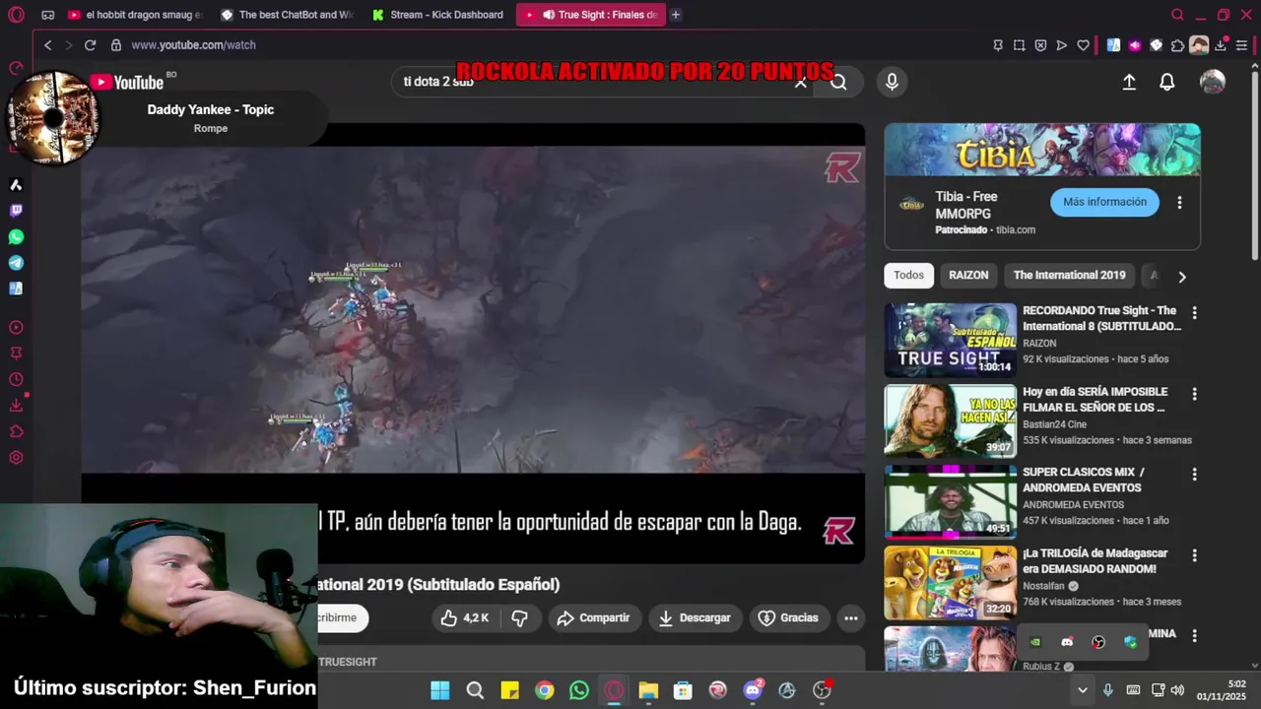1261x709 pixels.
Task: Open options for RECORDANDO True Sight video
Action: (1194, 313)
